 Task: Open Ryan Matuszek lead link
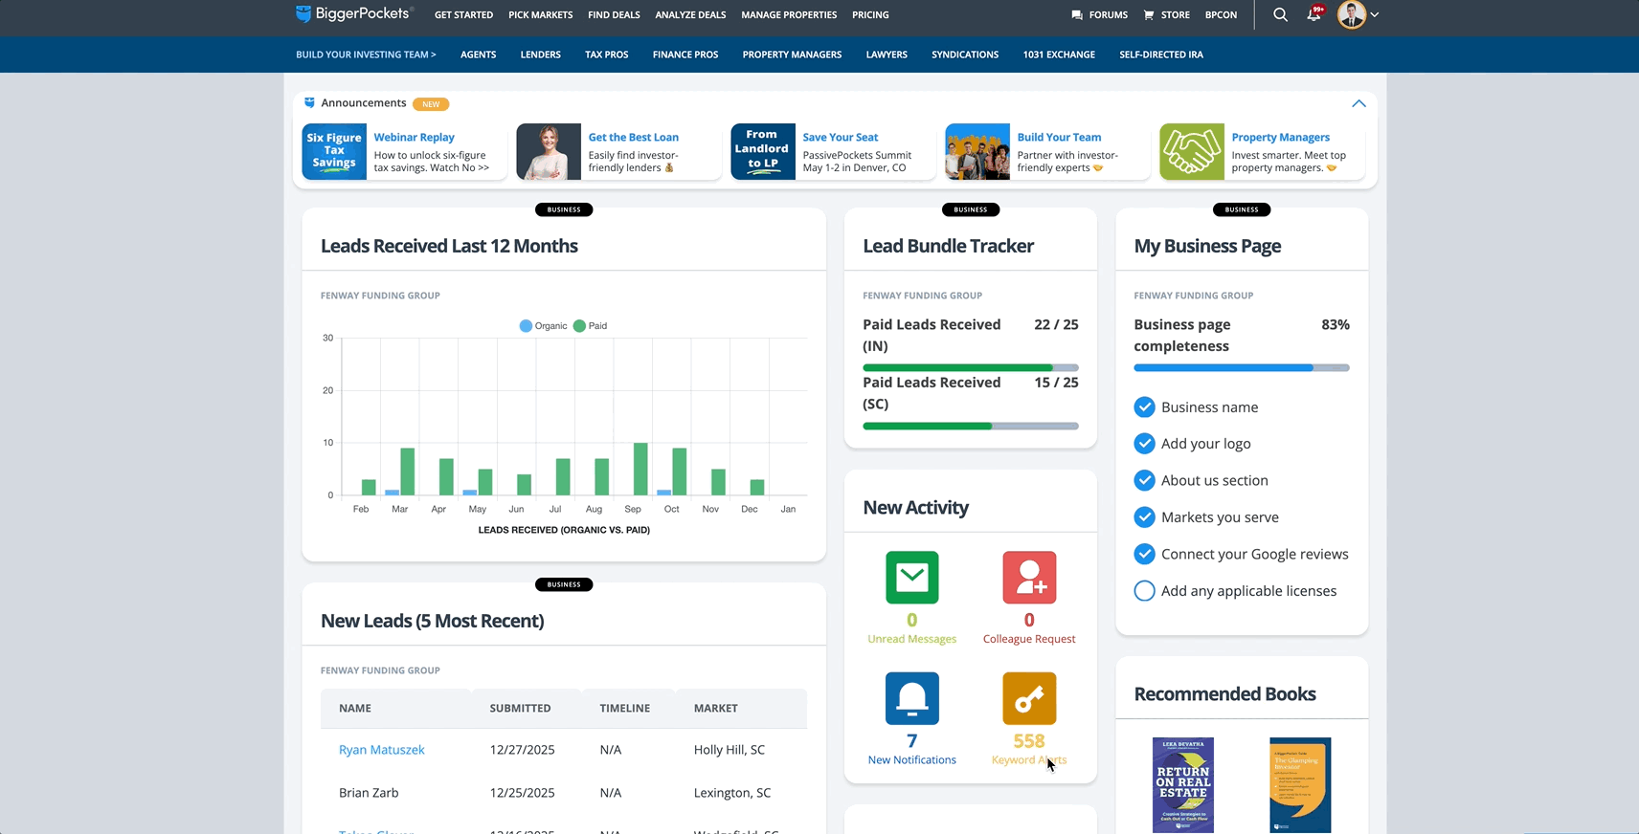[381, 750]
